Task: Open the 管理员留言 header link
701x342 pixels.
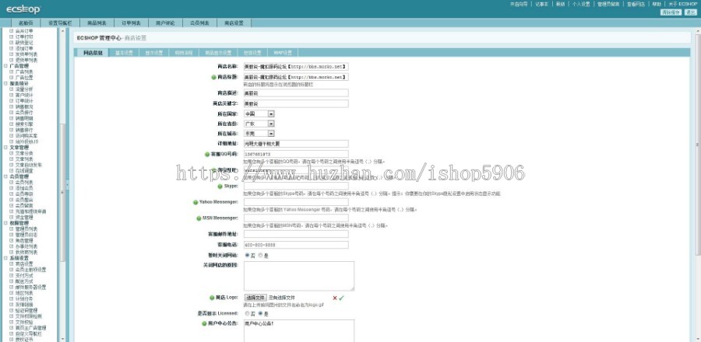Action: (608, 4)
